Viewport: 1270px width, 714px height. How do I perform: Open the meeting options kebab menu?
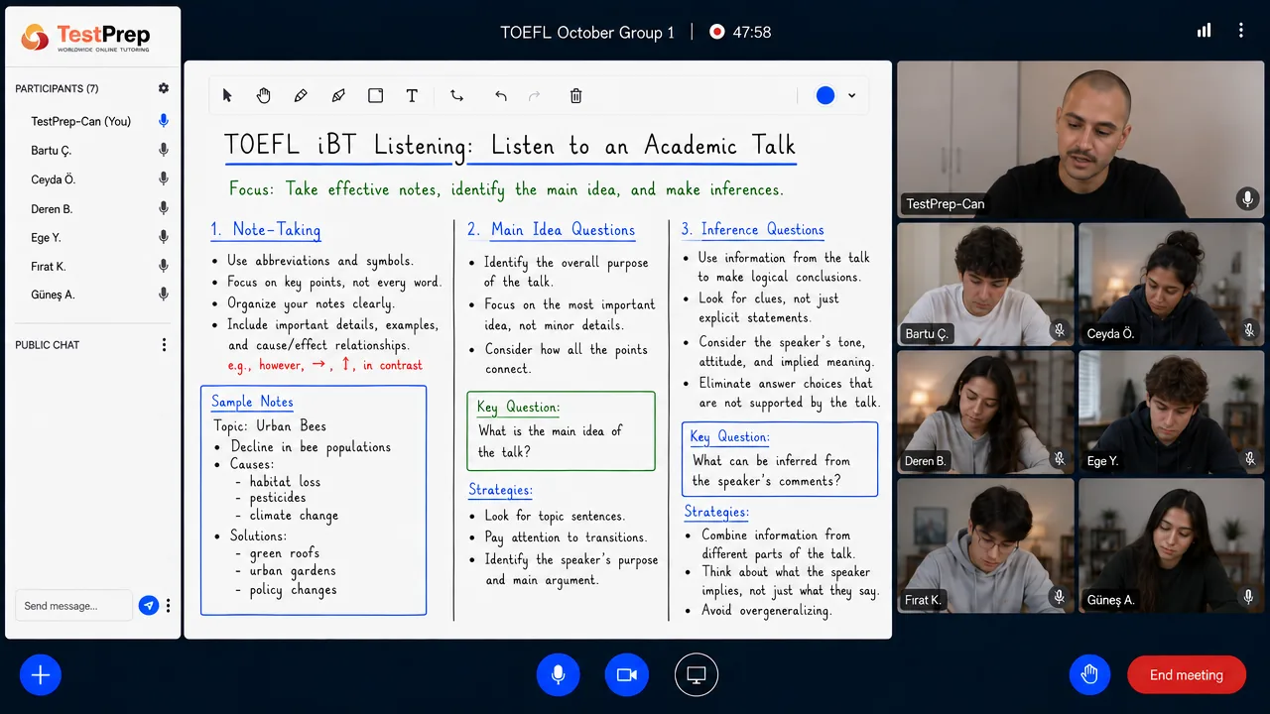(1240, 31)
